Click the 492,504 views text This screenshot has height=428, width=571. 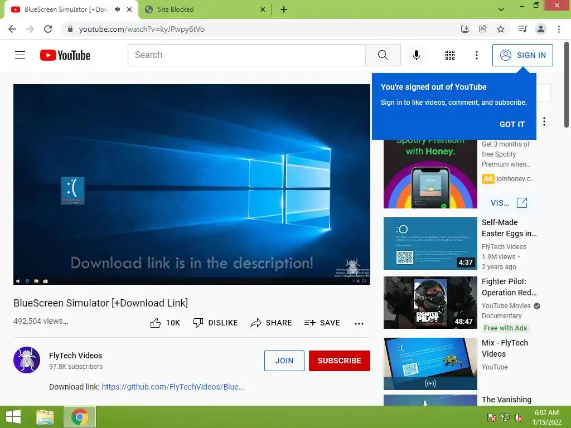[41, 321]
